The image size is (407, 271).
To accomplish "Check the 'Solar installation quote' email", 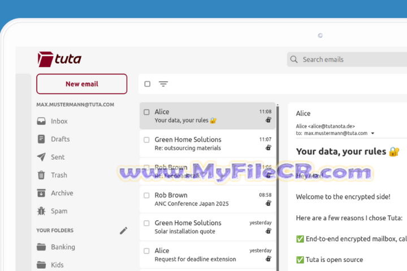I will coord(146,223).
